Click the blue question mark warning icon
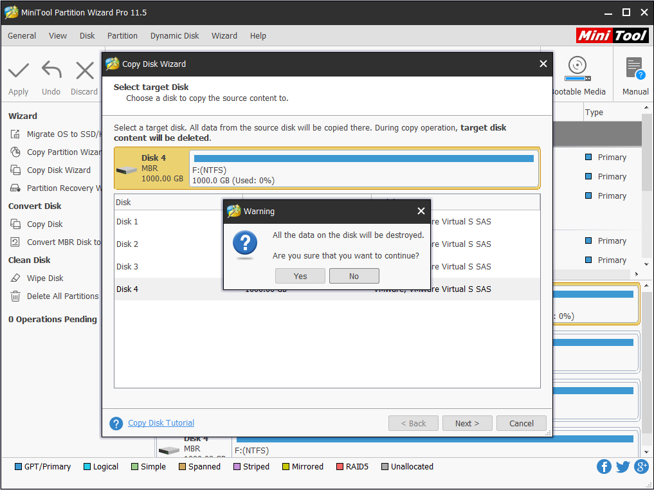 245,242
